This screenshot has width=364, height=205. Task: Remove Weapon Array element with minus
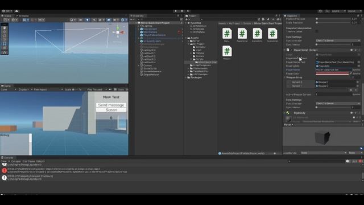[x=356, y=90]
